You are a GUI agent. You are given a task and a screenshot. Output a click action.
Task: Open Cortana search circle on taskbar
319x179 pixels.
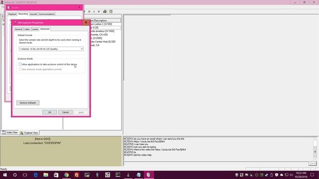click(15, 175)
